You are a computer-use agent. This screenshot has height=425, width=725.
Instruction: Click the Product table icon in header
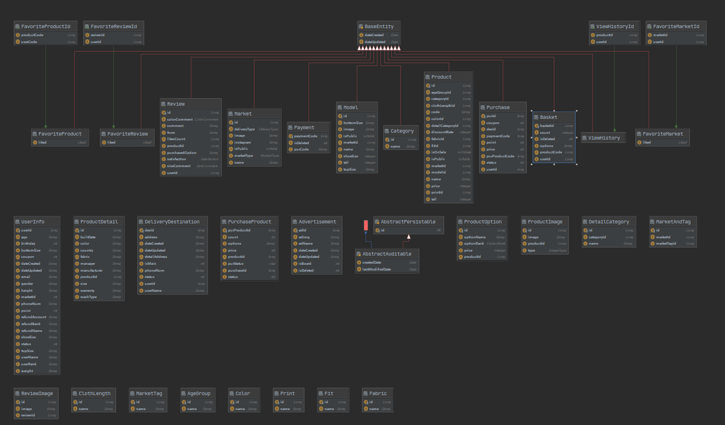pyautogui.click(x=428, y=77)
